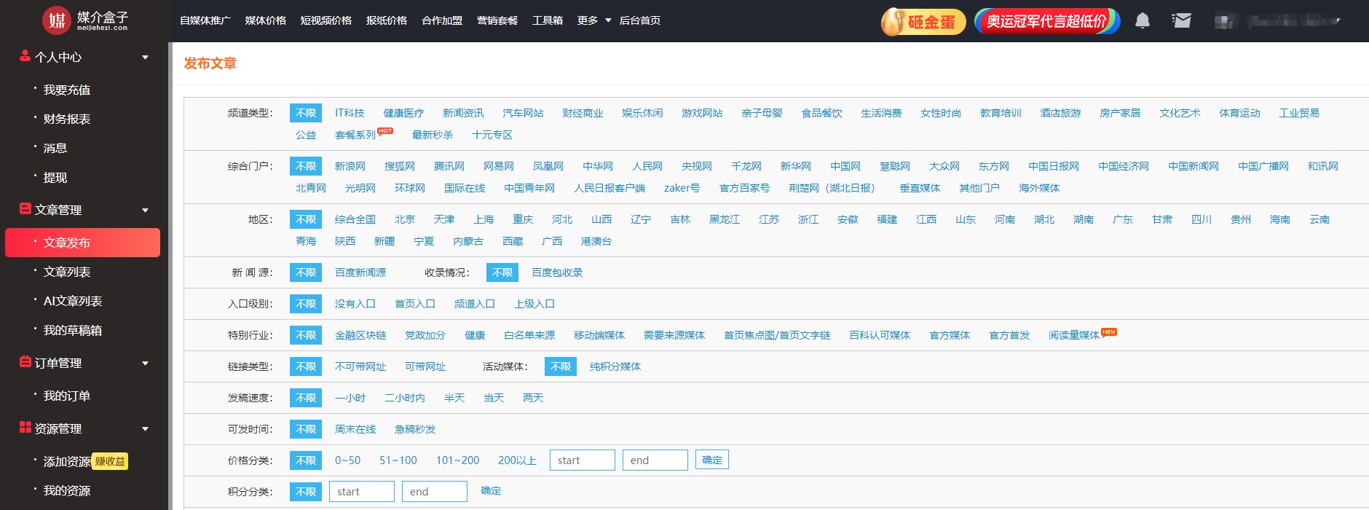Open 工具箱 in top navigation

[547, 20]
